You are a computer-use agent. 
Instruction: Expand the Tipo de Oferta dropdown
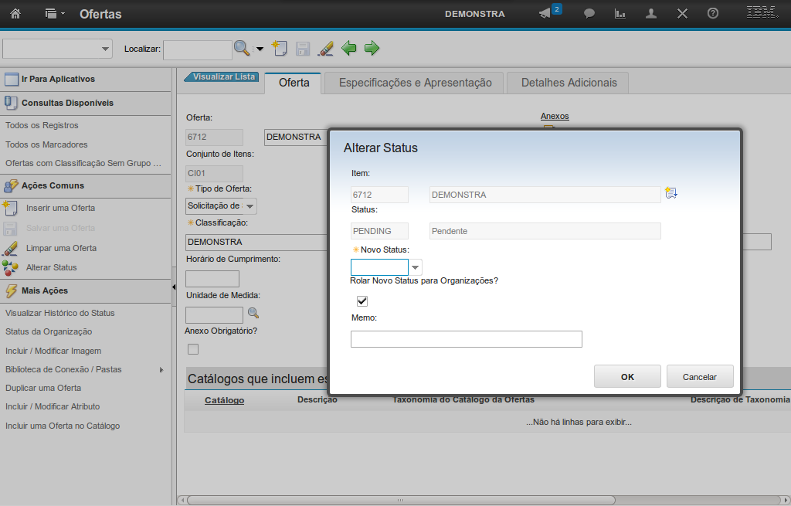pyautogui.click(x=250, y=206)
